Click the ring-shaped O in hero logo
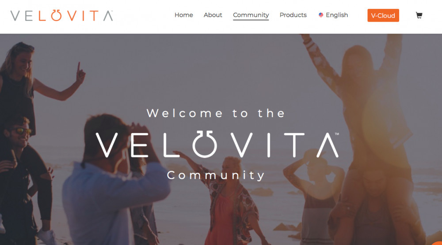 click(205, 144)
